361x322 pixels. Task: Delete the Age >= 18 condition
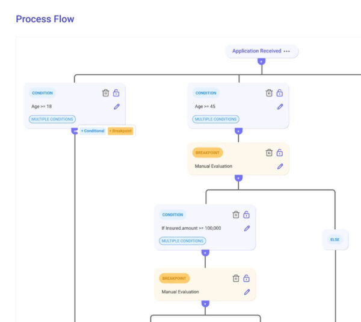106,93
